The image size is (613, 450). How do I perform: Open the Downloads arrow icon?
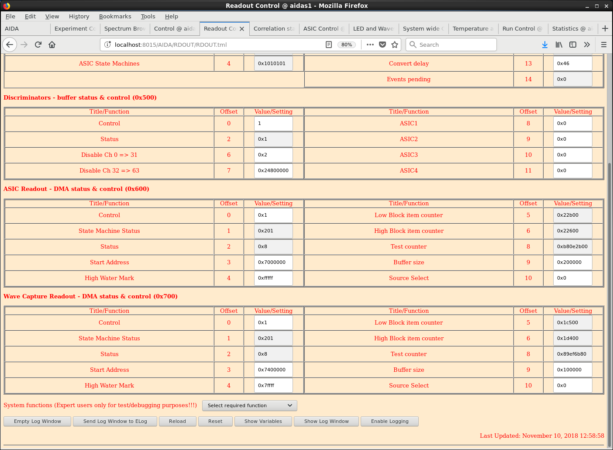pyautogui.click(x=545, y=45)
